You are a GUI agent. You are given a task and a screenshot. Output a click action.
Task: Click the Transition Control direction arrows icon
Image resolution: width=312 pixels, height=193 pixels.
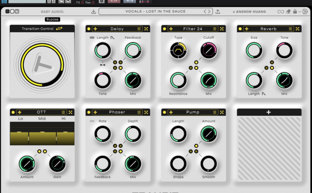tap(59, 29)
